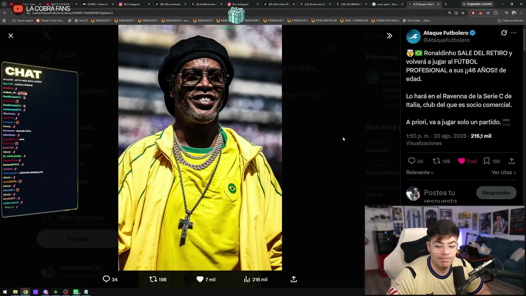Share icon below the photo
This screenshot has width=526, height=296.
293,279
